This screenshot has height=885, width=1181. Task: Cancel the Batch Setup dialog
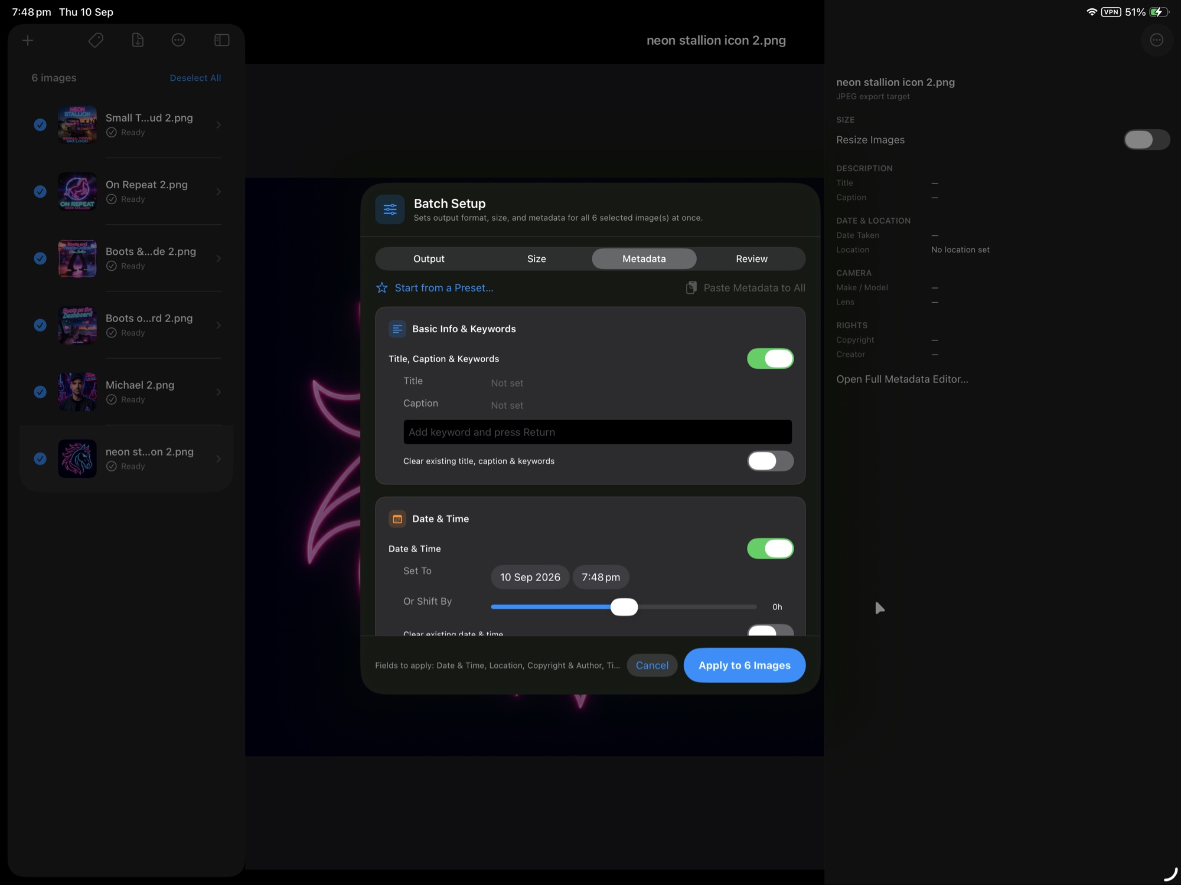pos(652,665)
